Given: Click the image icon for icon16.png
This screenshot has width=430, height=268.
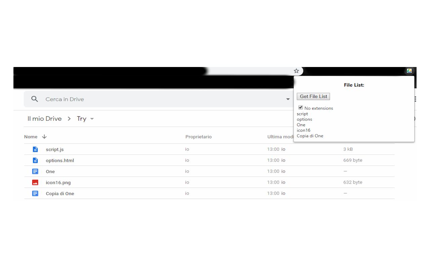Looking at the screenshot, I should coord(35,182).
